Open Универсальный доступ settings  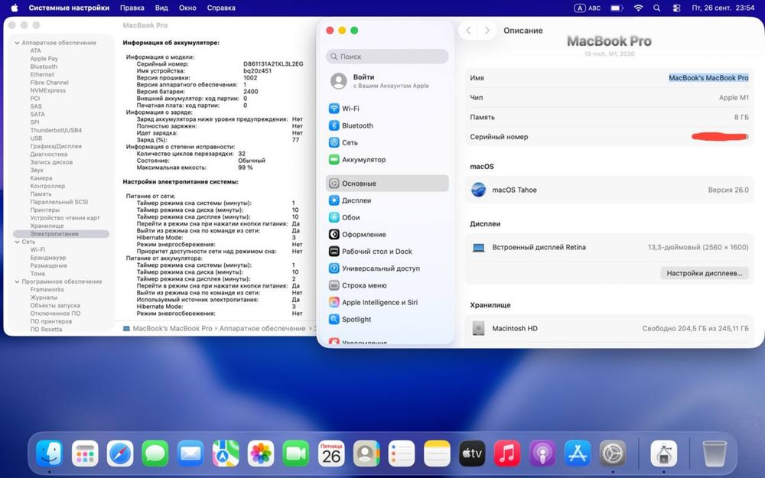387,268
